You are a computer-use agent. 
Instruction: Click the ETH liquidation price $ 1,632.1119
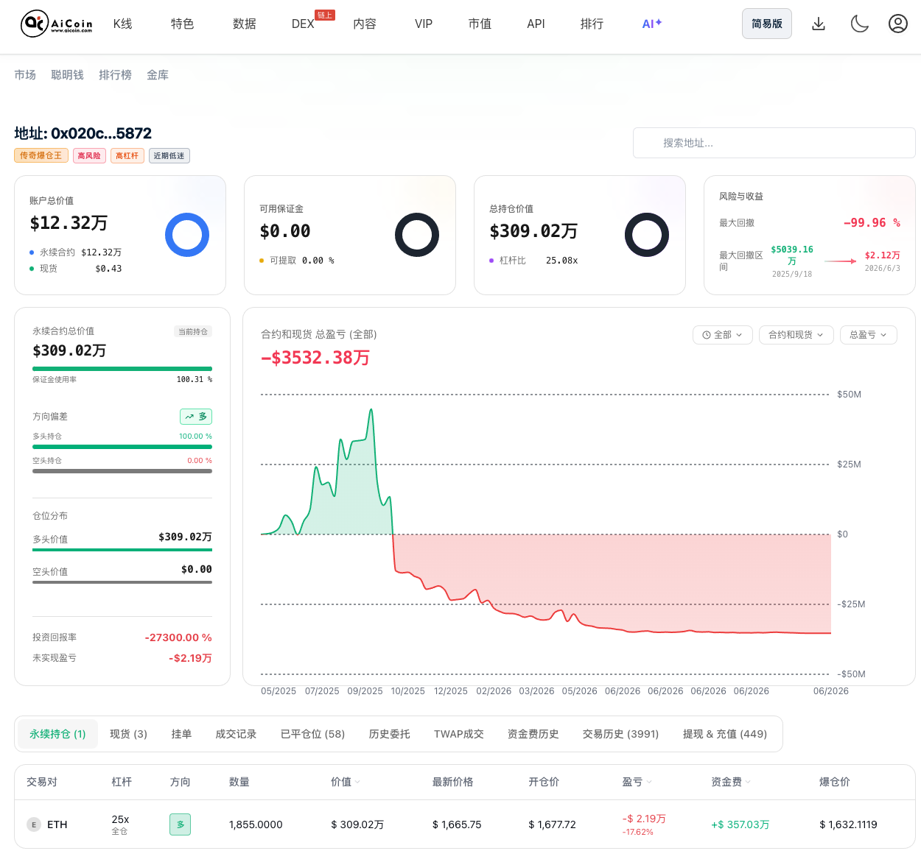[x=848, y=824]
